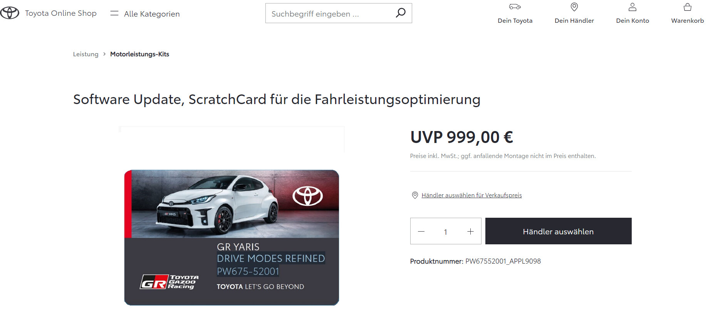Go to Leistung breadcrumb
Screen dimensions: 708x311
tap(86, 54)
